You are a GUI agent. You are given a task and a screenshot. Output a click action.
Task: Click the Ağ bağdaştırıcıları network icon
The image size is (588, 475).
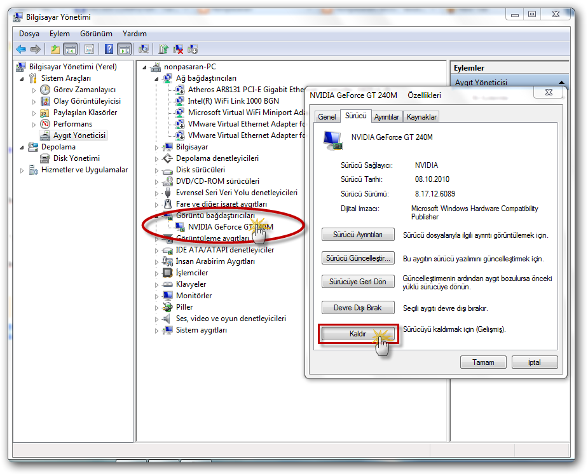(168, 78)
